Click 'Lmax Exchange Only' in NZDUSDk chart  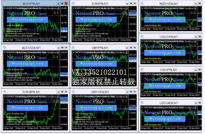(153, 25)
